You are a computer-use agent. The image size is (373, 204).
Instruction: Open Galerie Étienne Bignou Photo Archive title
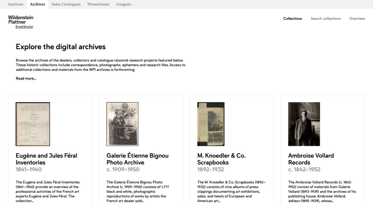pyautogui.click(x=137, y=159)
